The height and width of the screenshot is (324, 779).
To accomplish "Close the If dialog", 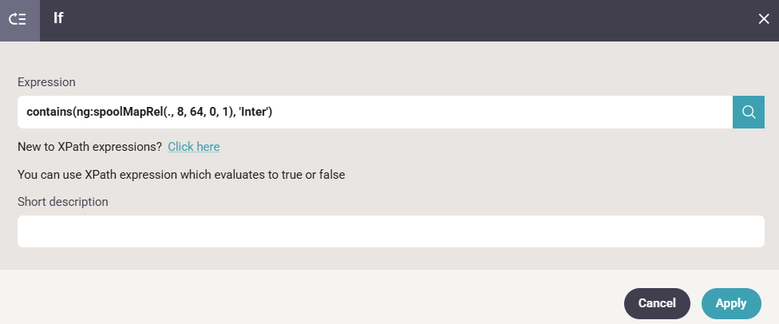I will click(764, 20).
